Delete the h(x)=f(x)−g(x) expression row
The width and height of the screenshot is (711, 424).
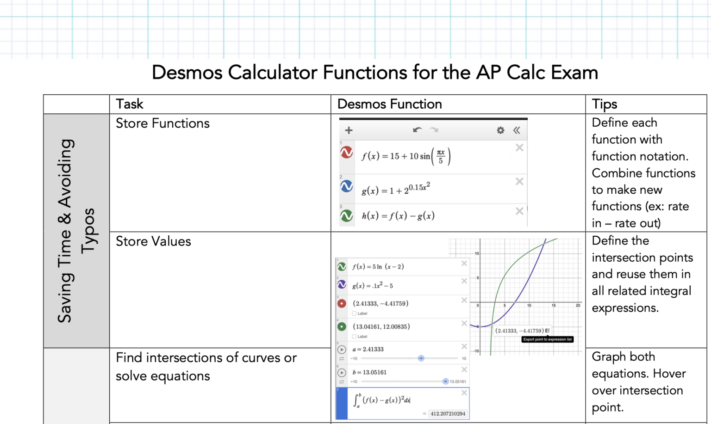pyautogui.click(x=519, y=211)
